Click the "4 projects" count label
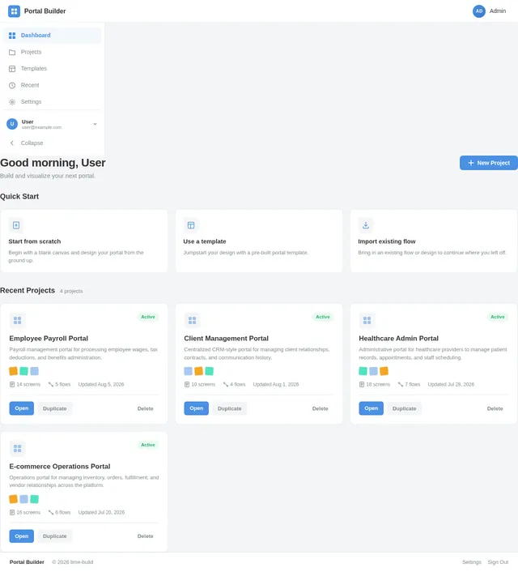The image size is (518, 572). coord(71,291)
